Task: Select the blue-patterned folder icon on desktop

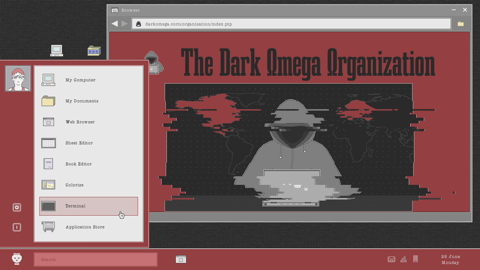Action: pyautogui.click(x=94, y=51)
